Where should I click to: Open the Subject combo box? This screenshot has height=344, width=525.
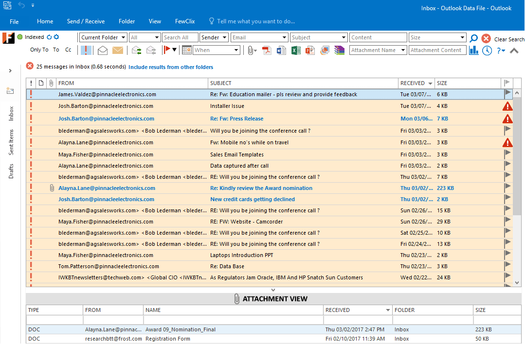pos(319,37)
